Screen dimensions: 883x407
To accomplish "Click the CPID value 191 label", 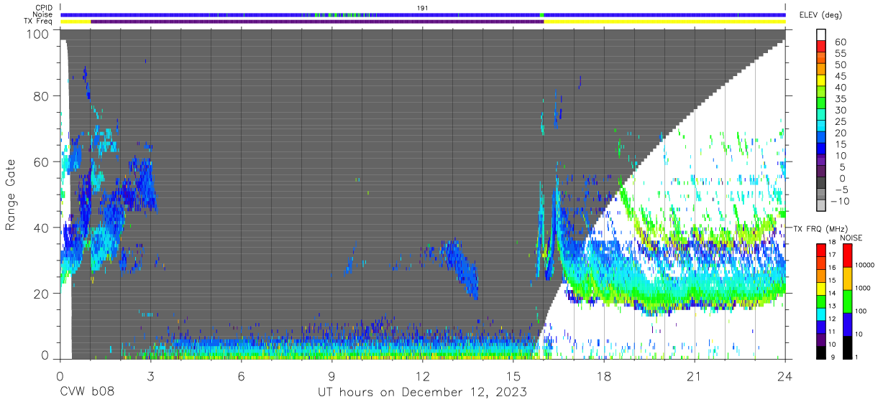I will tap(423, 8).
